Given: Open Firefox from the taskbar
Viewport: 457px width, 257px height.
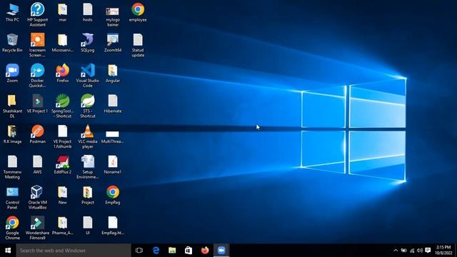Looking at the screenshot, I should [x=205, y=251].
